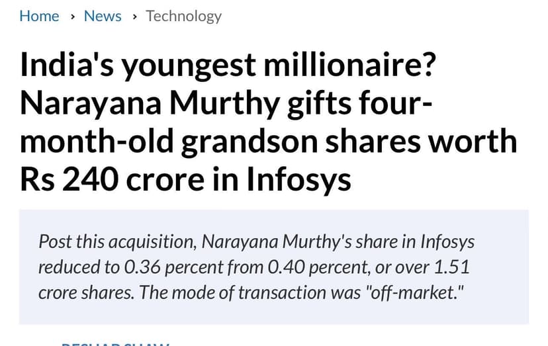
Task: Click the chevron before Technology
Action: tap(134, 17)
